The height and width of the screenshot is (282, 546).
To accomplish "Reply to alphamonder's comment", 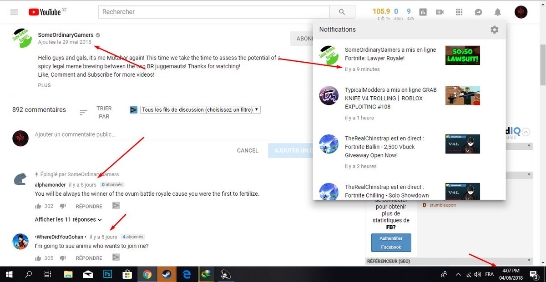I will (x=89, y=206).
